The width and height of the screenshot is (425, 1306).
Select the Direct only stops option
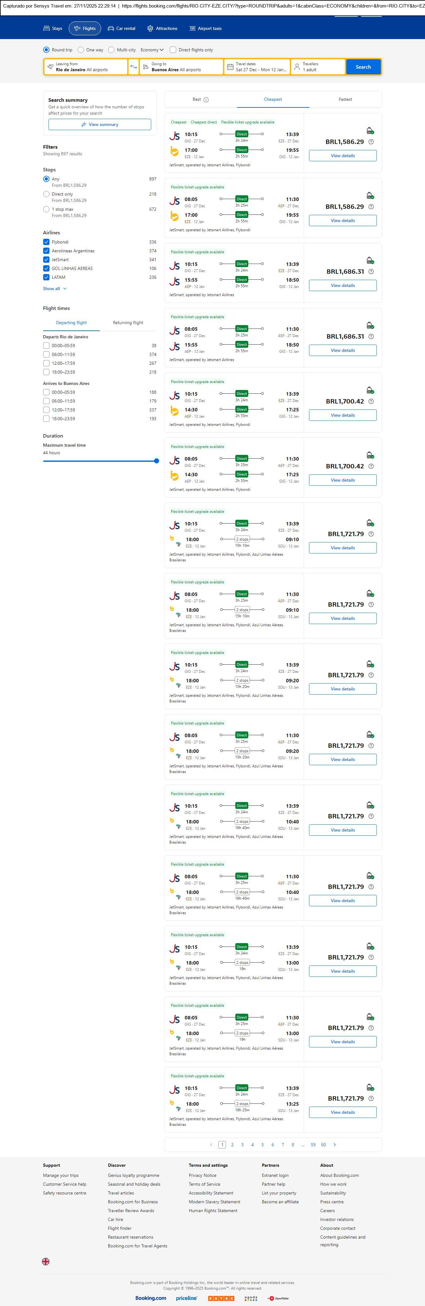tap(46, 194)
